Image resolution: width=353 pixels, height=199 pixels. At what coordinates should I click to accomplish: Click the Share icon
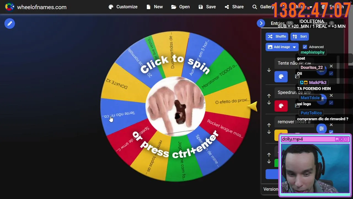coord(227,7)
